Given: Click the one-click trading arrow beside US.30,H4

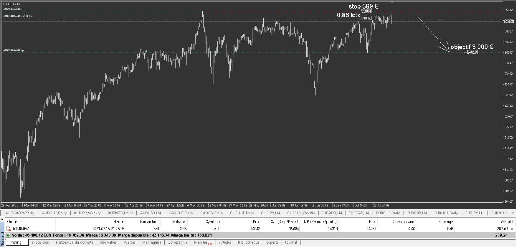Looking at the screenshot, I should click(3, 4).
